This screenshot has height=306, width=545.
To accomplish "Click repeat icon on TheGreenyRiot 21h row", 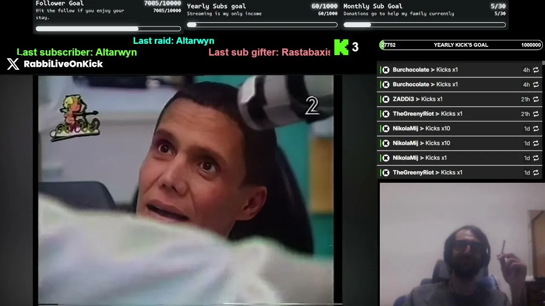I will (536, 114).
